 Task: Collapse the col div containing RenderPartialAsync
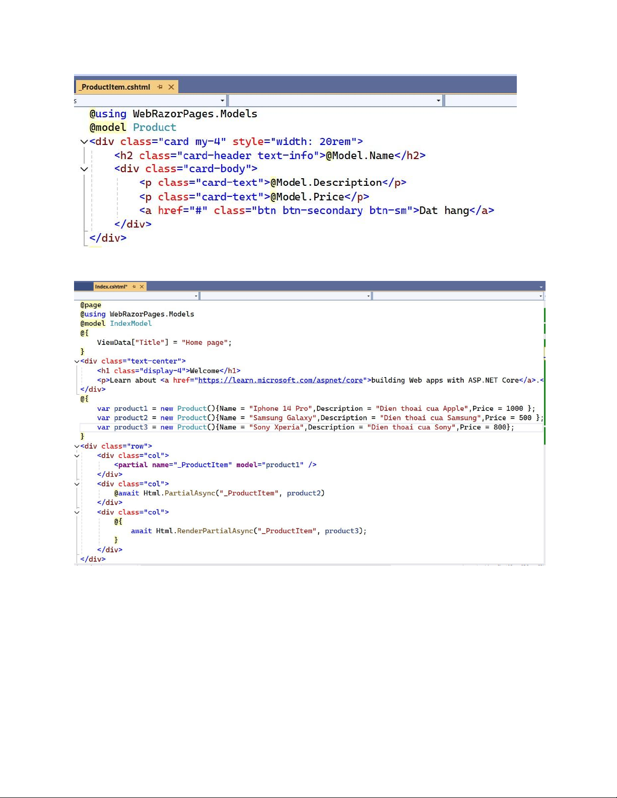[77, 513]
